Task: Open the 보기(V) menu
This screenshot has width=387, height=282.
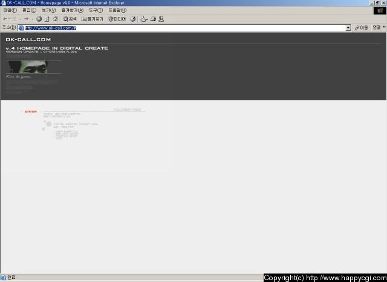Action: pyautogui.click(x=49, y=10)
